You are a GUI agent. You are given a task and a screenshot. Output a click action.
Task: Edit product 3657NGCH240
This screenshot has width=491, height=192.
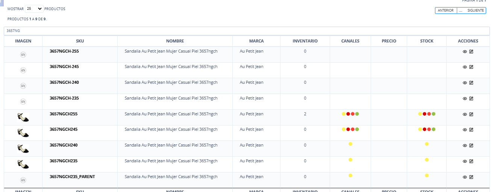coord(471,145)
